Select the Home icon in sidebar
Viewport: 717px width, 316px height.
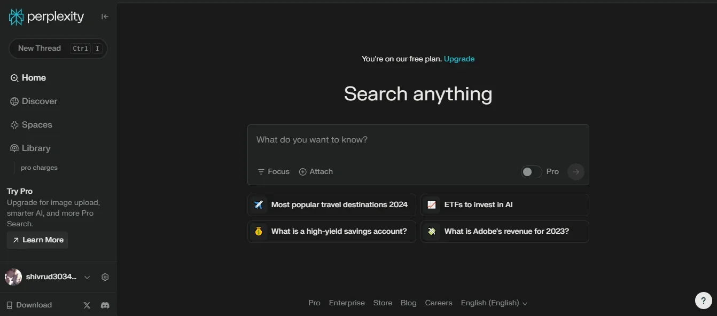pyautogui.click(x=14, y=77)
